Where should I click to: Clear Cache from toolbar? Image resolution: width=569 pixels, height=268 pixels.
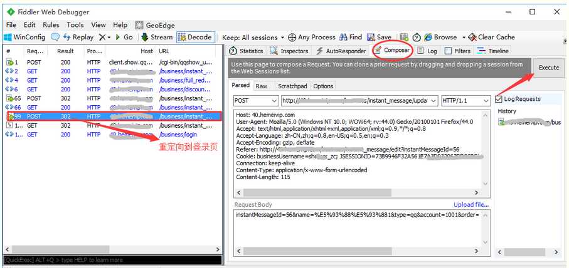point(491,37)
